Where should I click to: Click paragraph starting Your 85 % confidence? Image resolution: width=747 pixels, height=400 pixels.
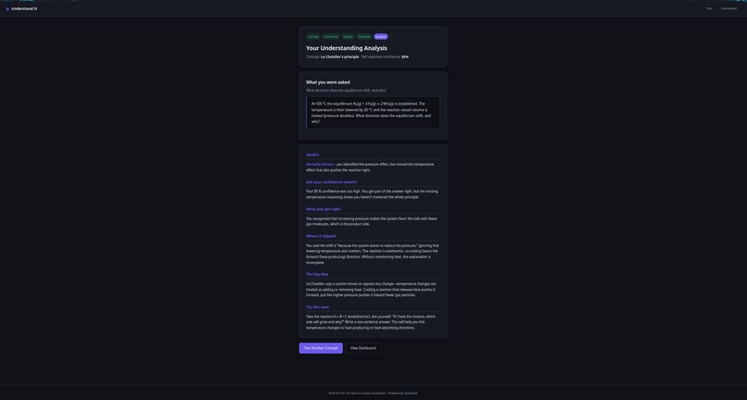point(373,194)
